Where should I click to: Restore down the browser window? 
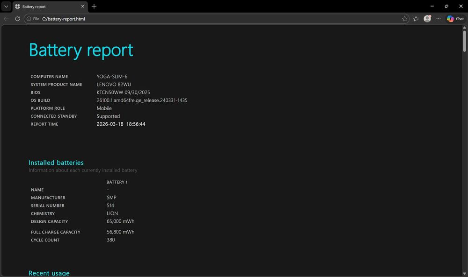[446, 6]
